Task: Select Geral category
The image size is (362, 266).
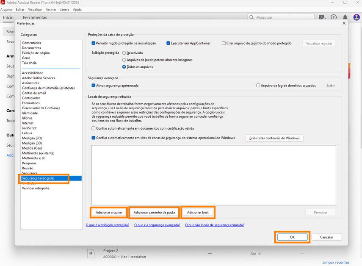Action: (26, 58)
